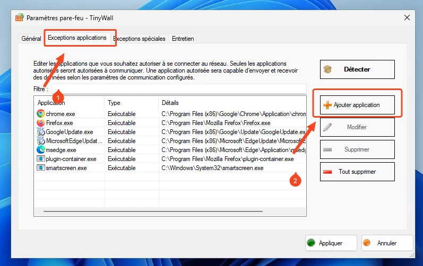Click the Modifier button
This screenshot has width=423, height=266.
click(357, 127)
